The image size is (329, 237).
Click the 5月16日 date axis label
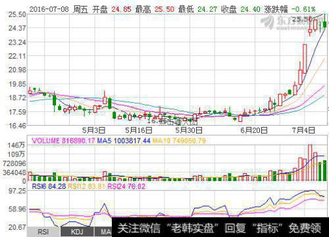139,130
